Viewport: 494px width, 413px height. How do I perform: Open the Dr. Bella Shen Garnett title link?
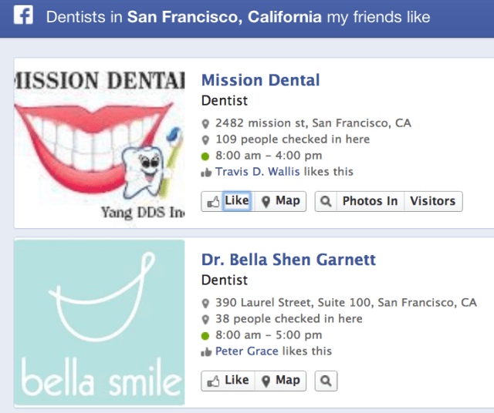(x=288, y=260)
